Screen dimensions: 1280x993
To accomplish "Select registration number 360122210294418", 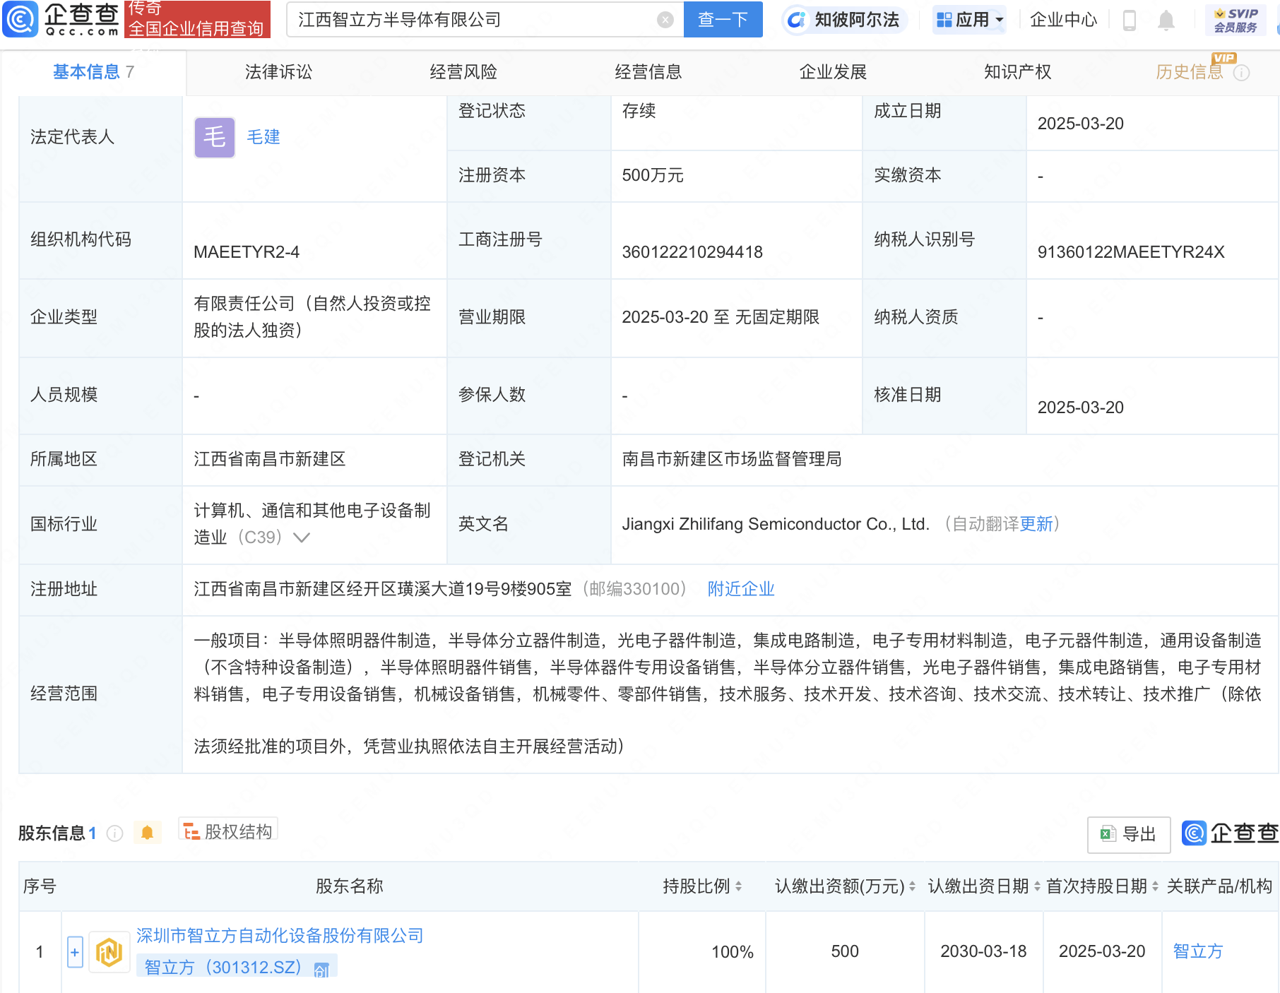I will click(692, 252).
